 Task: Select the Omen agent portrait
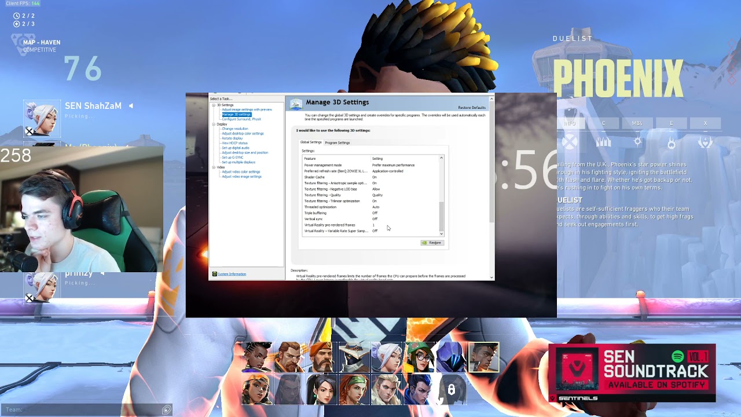(x=450, y=357)
